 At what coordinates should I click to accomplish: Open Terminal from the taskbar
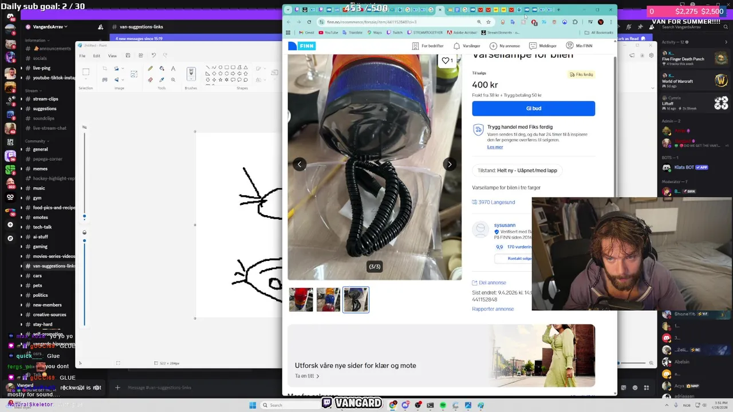431,405
